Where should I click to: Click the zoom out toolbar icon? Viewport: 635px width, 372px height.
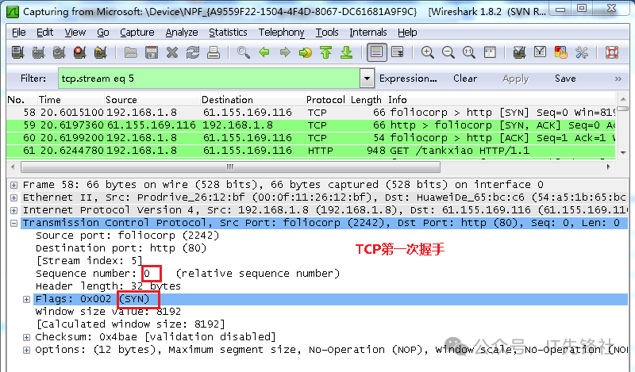coord(448,52)
